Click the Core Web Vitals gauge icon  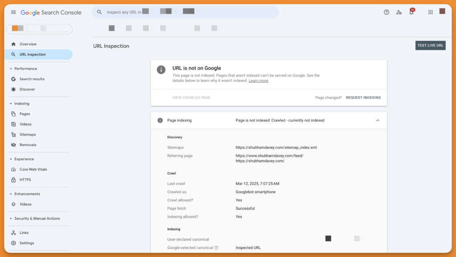13,170
